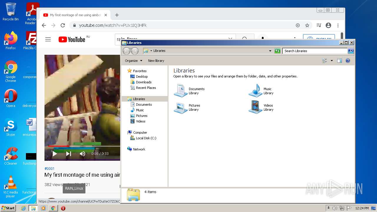Open Explorer help question mark icon
Screen dimensions: 377x212
coord(348,61)
